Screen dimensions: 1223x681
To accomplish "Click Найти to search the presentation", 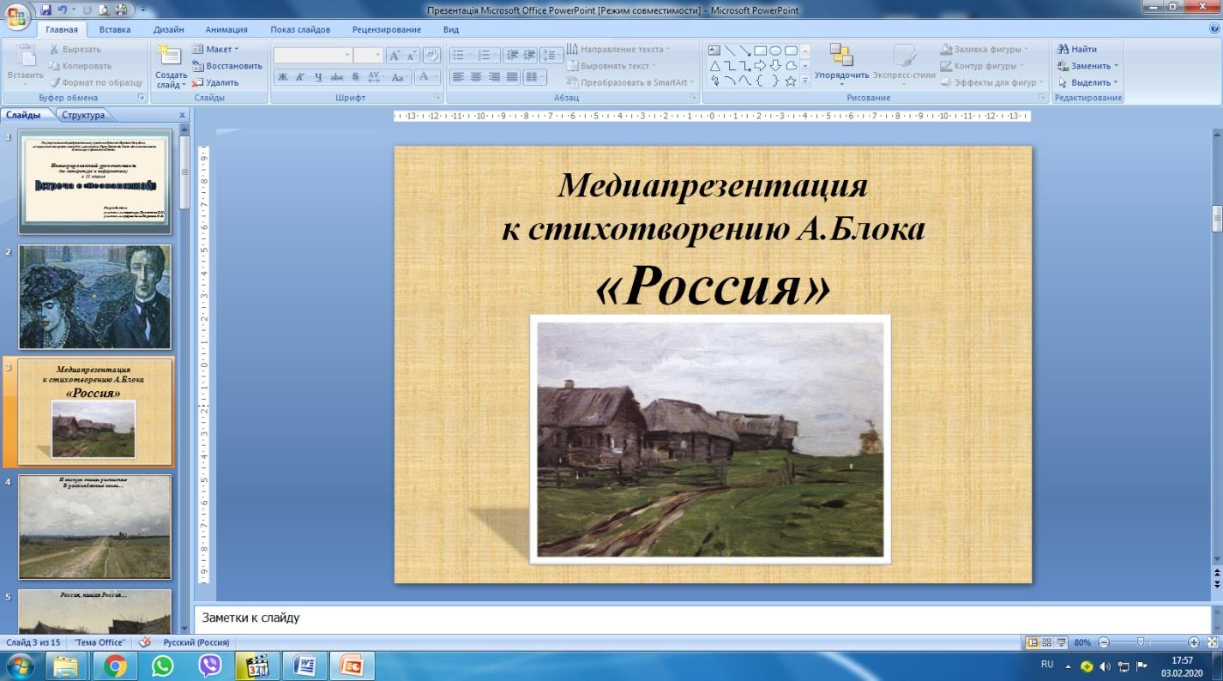I will [1078, 49].
